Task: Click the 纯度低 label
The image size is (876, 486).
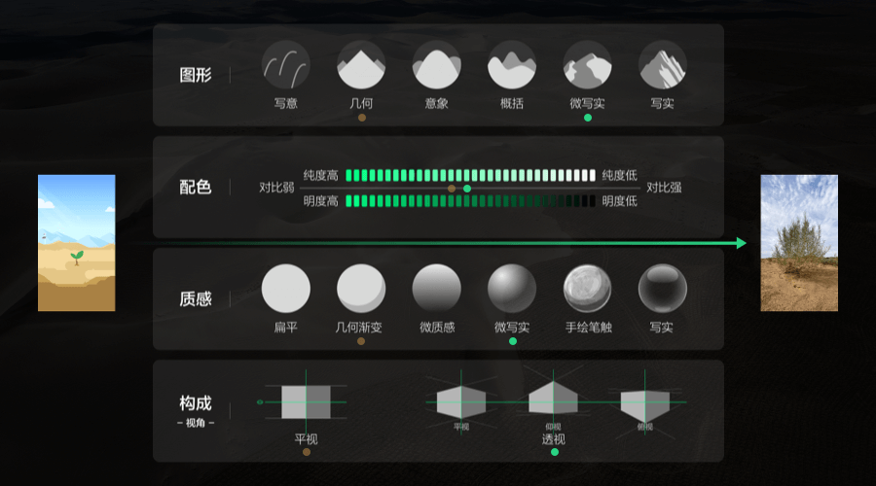Action: point(620,176)
